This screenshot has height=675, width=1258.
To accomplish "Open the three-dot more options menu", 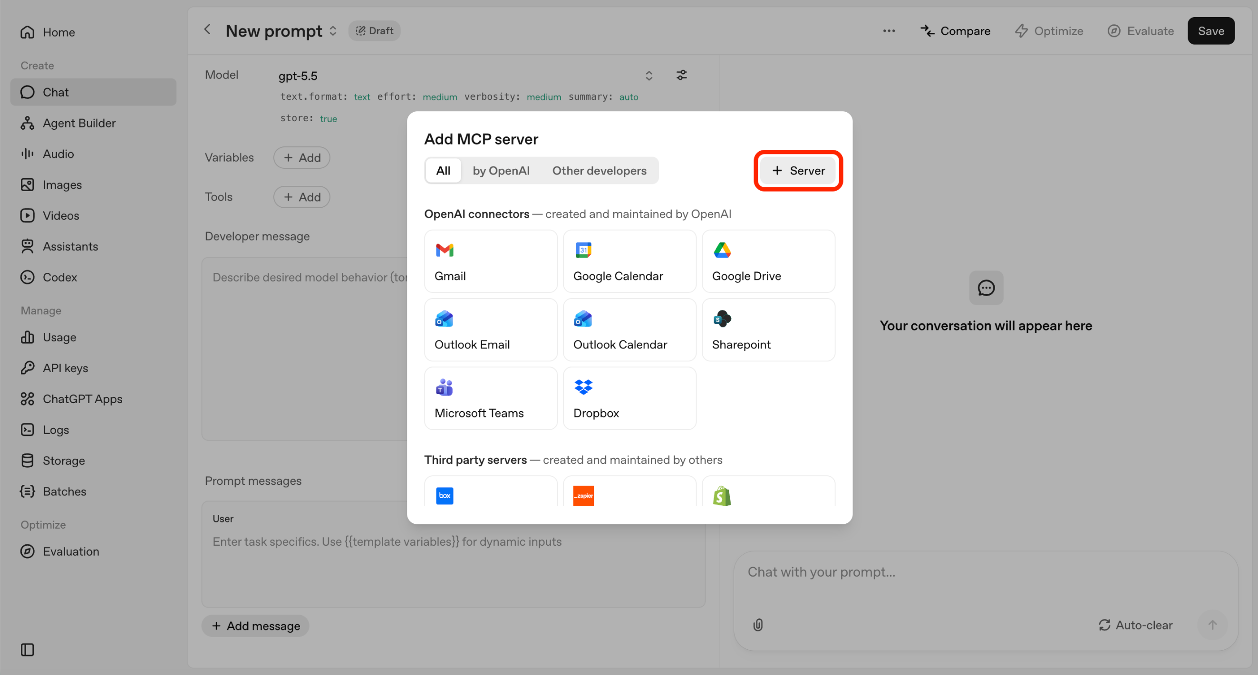I will pyautogui.click(x=889, y=31).
